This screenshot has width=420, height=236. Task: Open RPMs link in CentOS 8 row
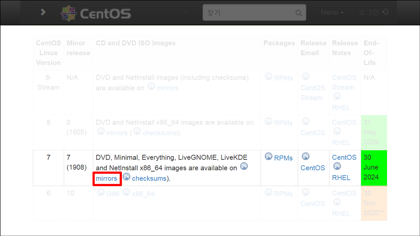[283, 123]
